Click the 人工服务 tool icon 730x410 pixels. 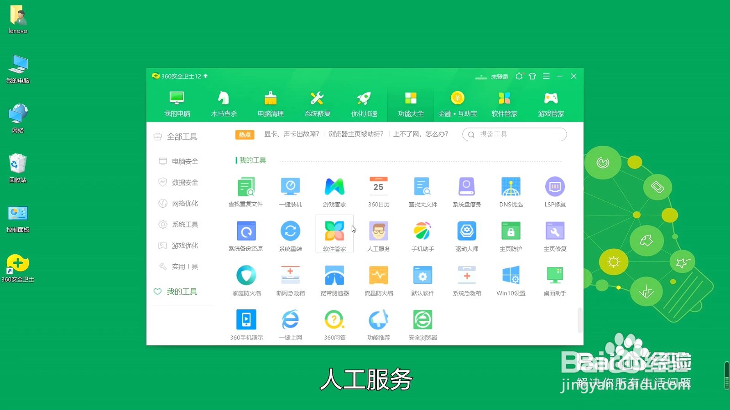click(x=379, y=236)
